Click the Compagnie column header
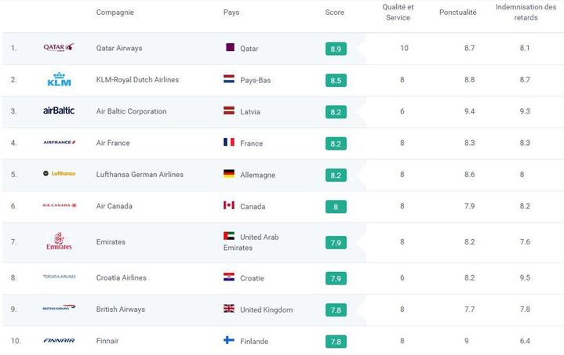The width and height of the screenshot is (564, 355). (115, 13)
